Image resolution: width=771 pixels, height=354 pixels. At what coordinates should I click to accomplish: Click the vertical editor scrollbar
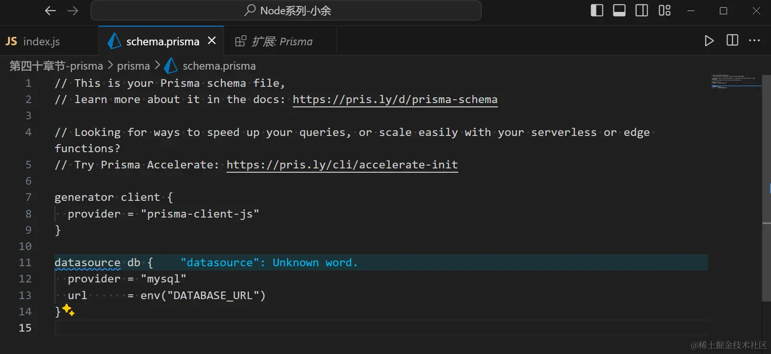766,188
